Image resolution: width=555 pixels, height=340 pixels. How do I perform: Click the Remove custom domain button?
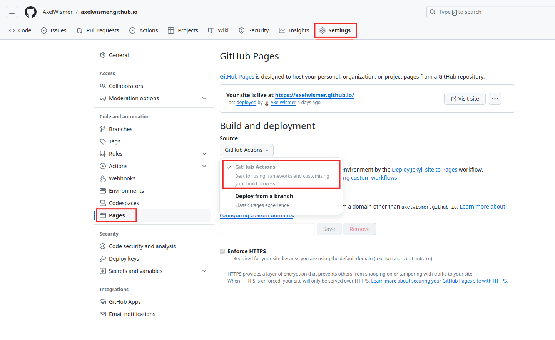359,229
